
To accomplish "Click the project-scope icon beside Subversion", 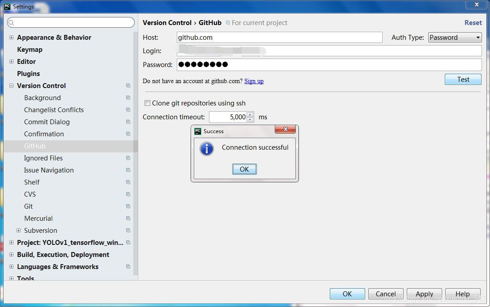I will [128, 230].
